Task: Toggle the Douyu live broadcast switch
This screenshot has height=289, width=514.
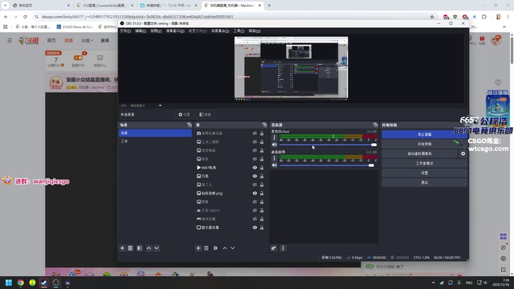Action: [78, 58]
